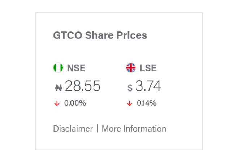Open the Disclaimer link

coord(73,129)
